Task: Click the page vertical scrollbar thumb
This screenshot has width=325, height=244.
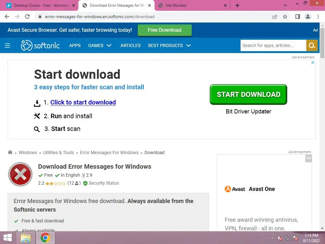Action: click(322, 43)
